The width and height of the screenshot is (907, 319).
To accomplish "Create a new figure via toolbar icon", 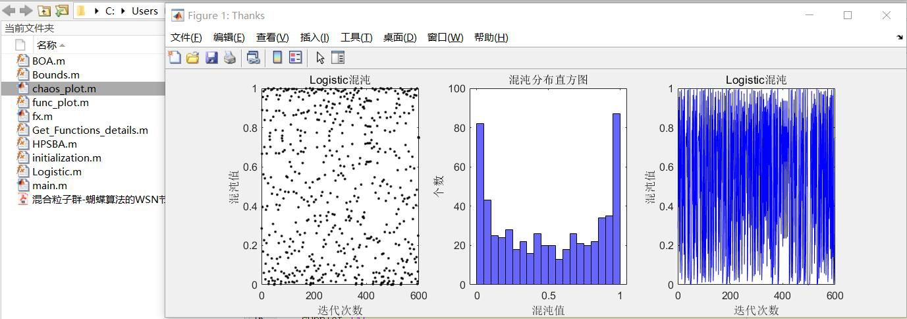I will (175, 57).
